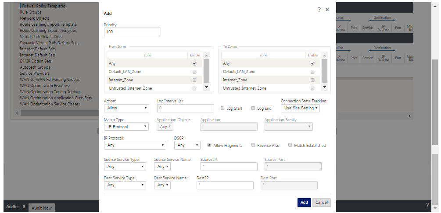The image size is (441, 213).
Task: Enable Internet_Zone in From Zones
Action: pyautogui.click(x=194, y=80)
